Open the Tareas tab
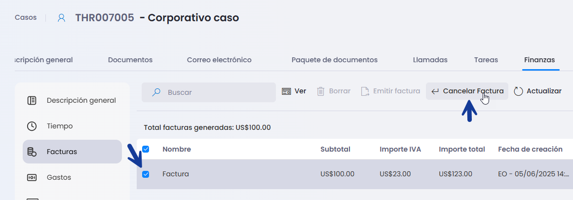Screen dimensions: 573x200 (x=486, y=60)
